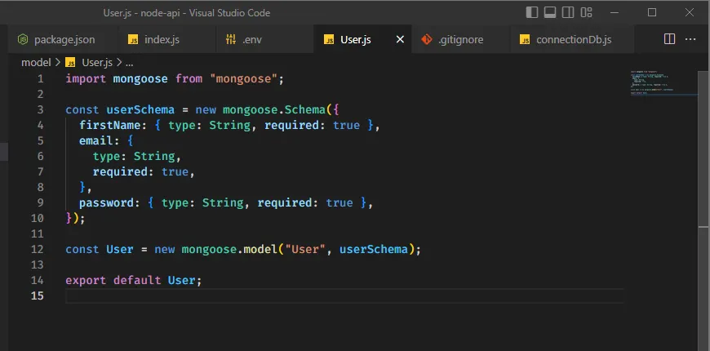The width and height of the screenshot is (710, 351).
Task: Open the connectionDb.js tab
Action: click(x=572, y=39)
